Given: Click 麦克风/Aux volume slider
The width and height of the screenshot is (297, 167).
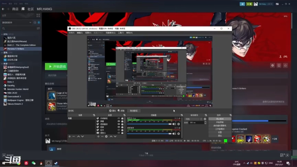Looking at the screenshot, I should click(x=149, y=124).
